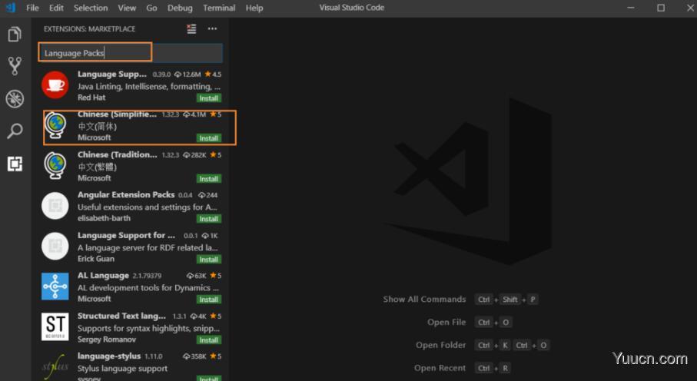Screen dimensions: 697x381
Task: Open Angular Extension Packs title
Action: point(126,194)
